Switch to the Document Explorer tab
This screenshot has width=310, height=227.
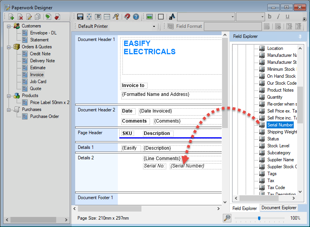[279, 208]
